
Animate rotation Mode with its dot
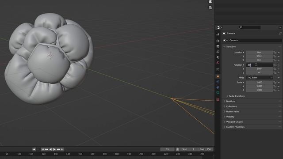[279, 78]
